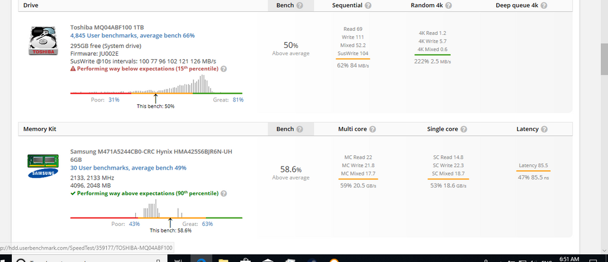
Task: Click Bench header in Drive table
Action: coord(285,5)
